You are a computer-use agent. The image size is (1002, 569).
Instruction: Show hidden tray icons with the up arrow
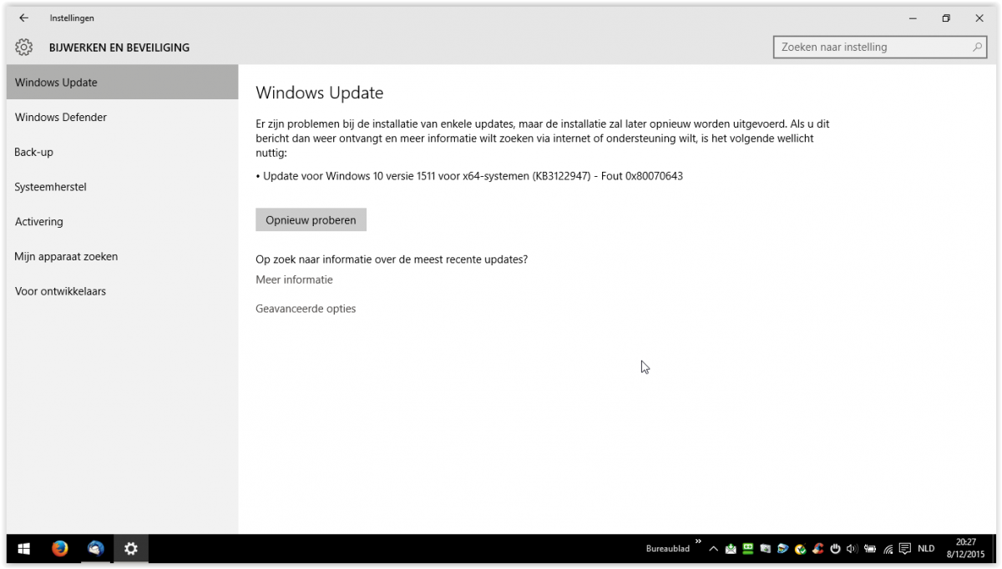click(x=714, y=549)
